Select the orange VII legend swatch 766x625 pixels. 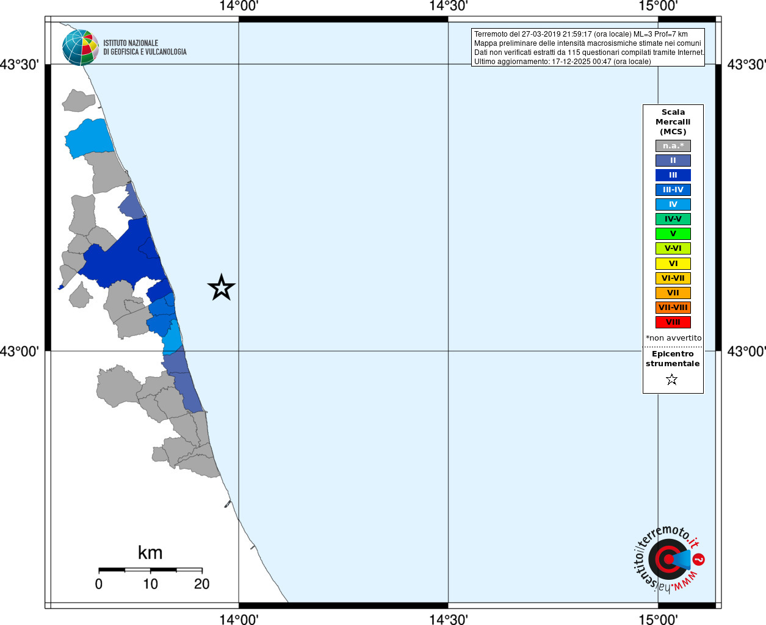click(673, 293)
